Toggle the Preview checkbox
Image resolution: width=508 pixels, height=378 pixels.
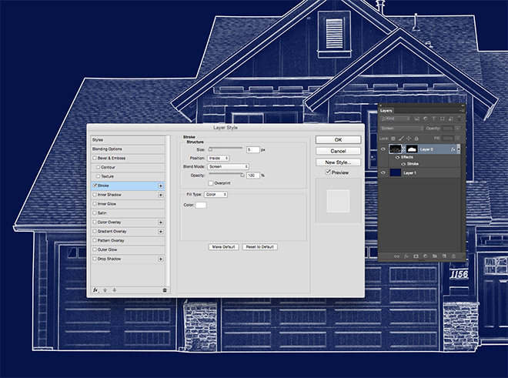(x=329, y=172)
